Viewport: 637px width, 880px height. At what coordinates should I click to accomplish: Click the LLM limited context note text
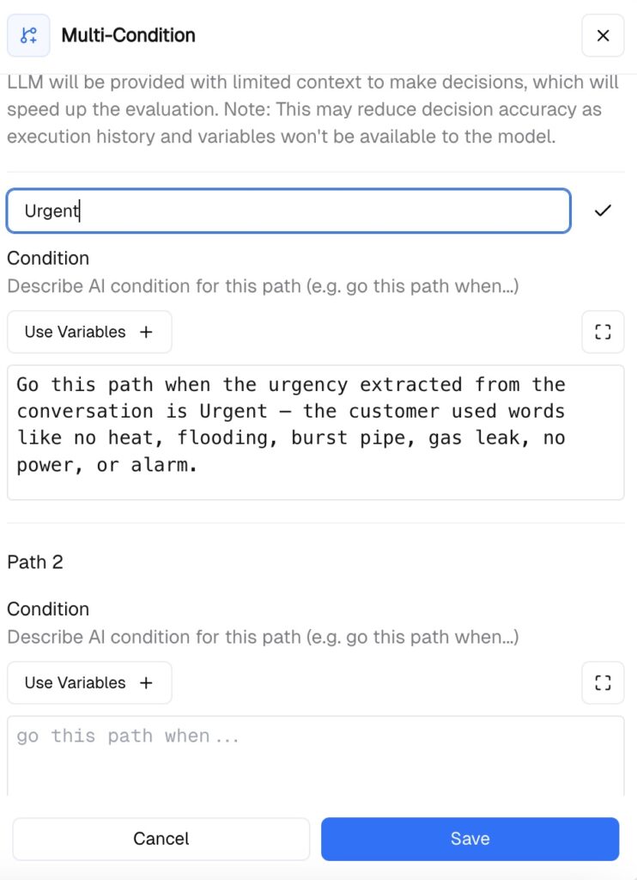[x=304, y=109]
